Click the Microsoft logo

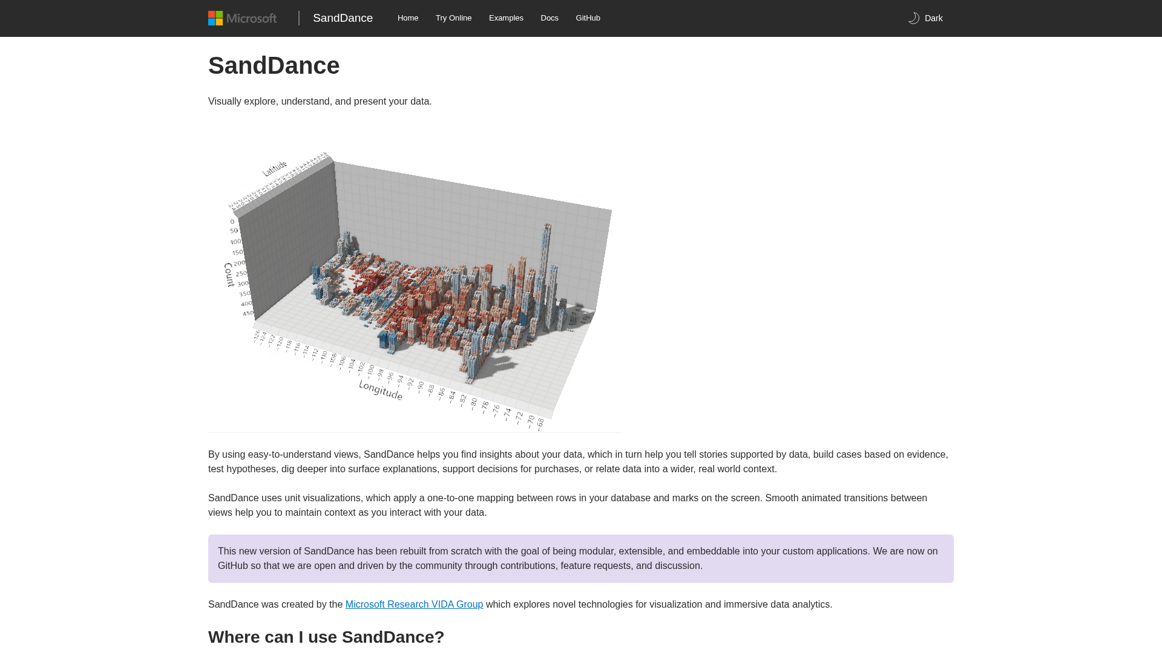click(x=242, y=18)
